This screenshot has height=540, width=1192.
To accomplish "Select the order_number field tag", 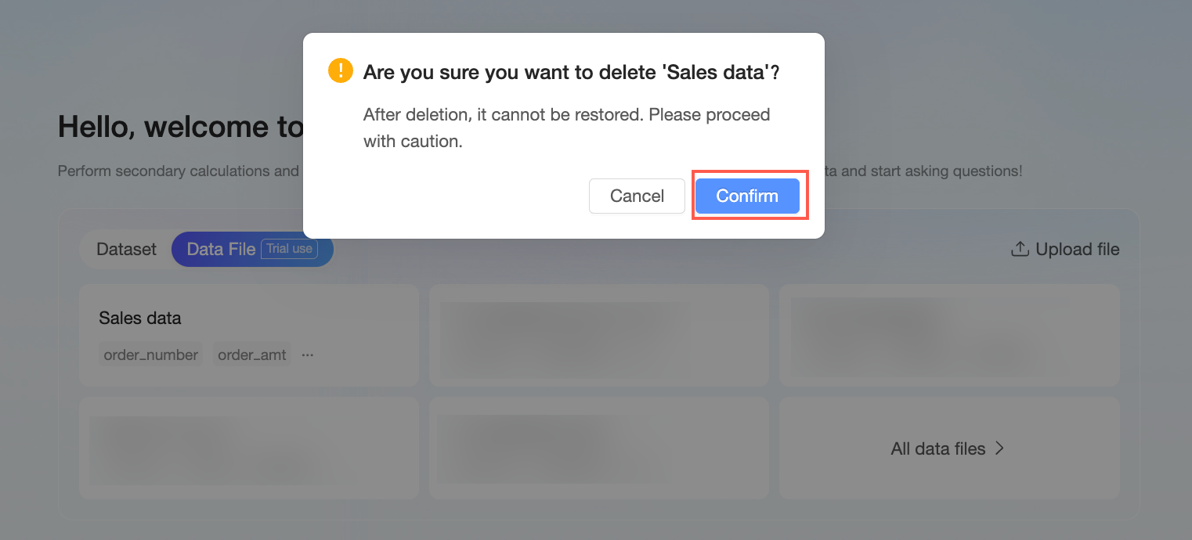I will (x=151, y=355).
